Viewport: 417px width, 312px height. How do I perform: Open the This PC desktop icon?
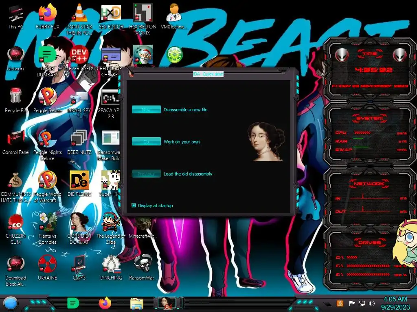[x=16, y=16]
